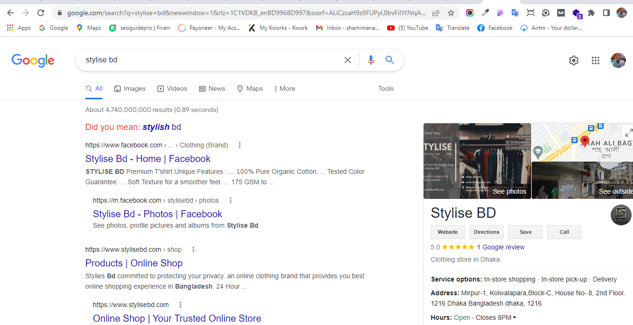633x325 pixels.
Task: Toggle the browser side panel icon
Action: (606, 13)
